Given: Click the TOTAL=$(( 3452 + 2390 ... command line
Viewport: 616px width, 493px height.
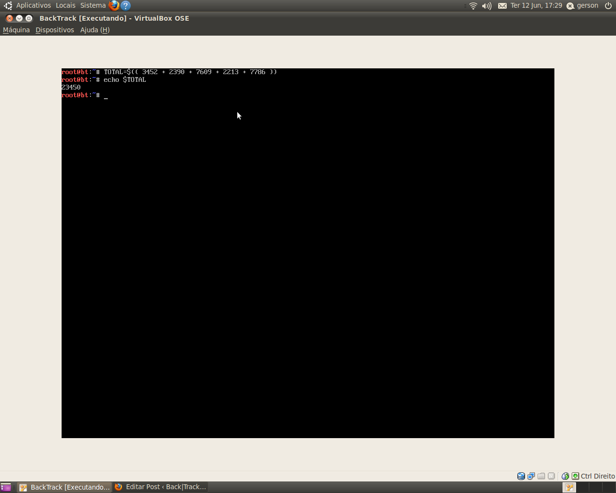Looking at the screenshot, I should (191, 72).
